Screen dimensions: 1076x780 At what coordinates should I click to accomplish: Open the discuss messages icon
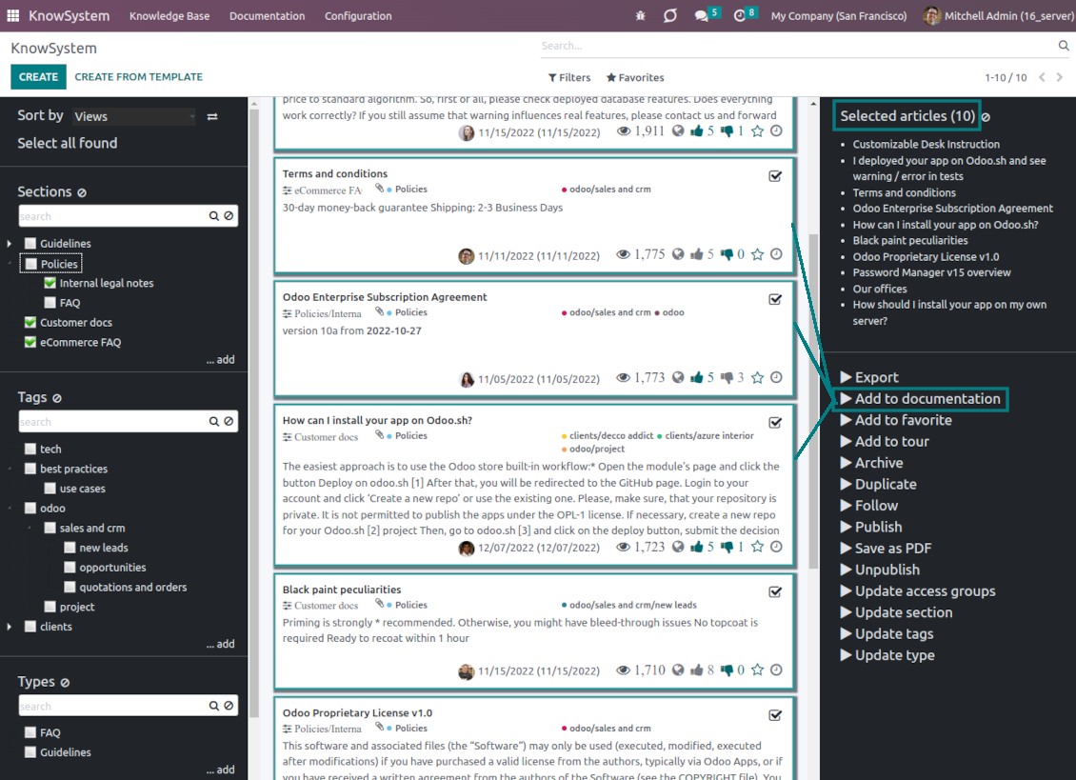coord(702,16)
